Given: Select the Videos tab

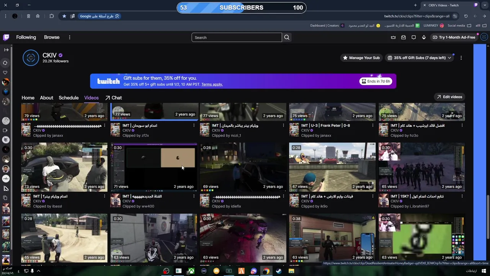Looking at the screenshot, I should 91,98.
